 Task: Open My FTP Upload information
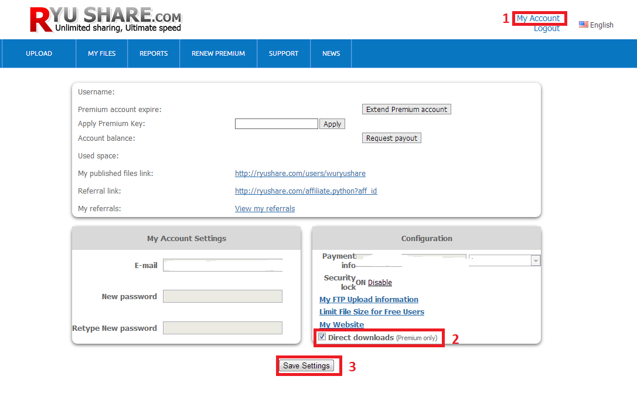[369, 299]
